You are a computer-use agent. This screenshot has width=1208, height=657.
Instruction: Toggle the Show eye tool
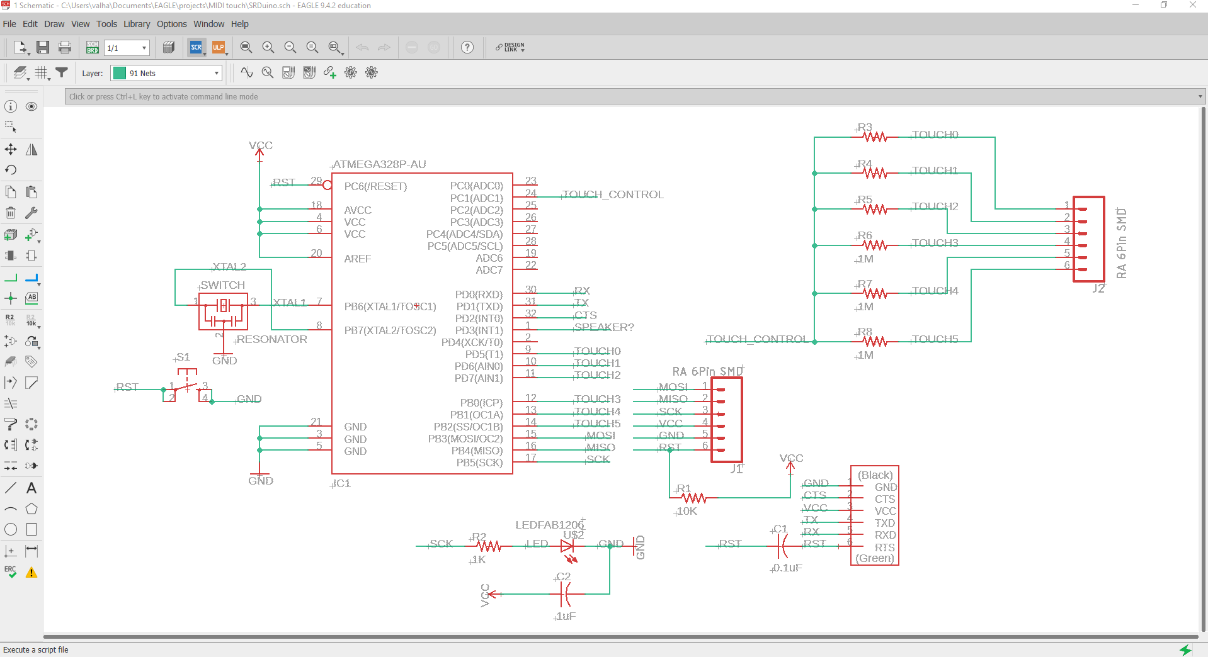(31, 106)
